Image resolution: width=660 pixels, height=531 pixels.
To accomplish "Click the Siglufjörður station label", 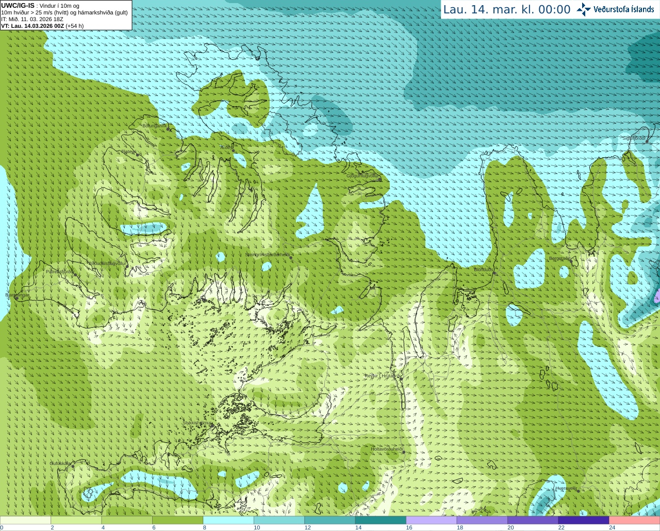I will pyautogui.click(x=634, y=138).
